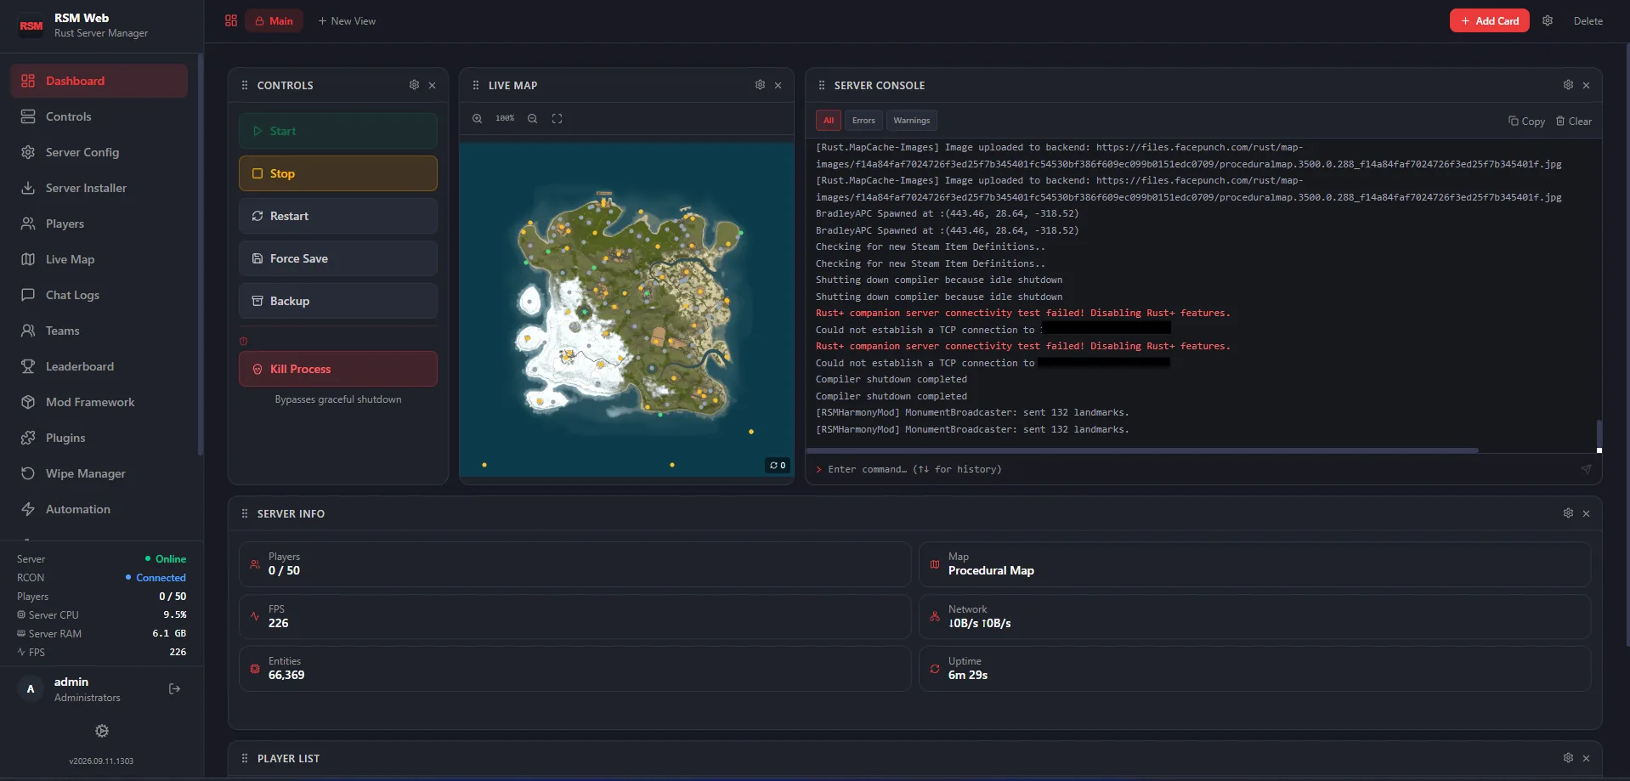Screen dimensions: 1630x781
Task: Open Mod Framework page
Action: point(99,402)
